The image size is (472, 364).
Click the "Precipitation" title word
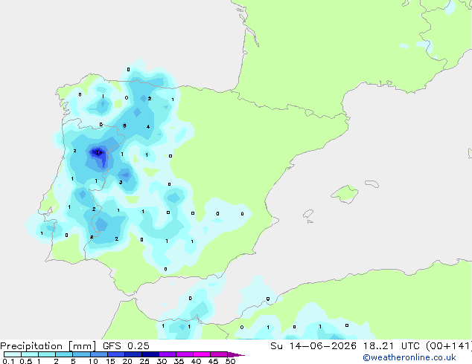tap(31, 346)
